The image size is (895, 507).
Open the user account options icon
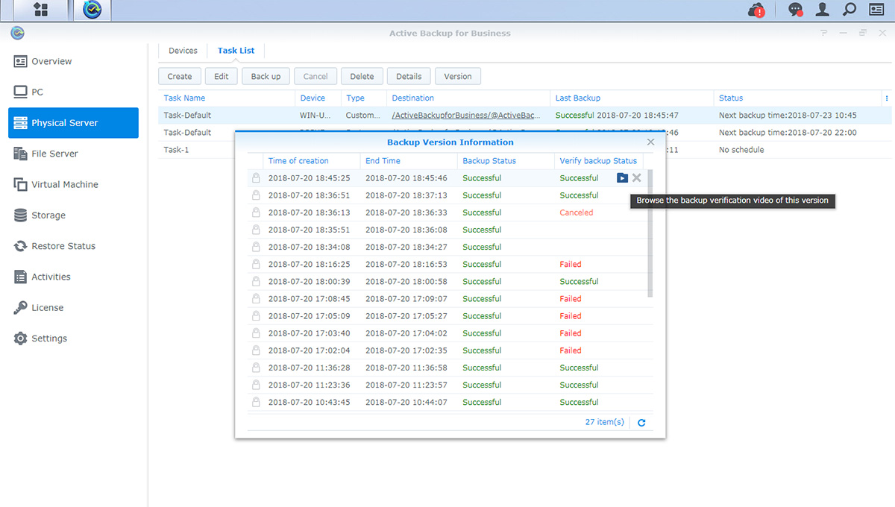point(822,10)
